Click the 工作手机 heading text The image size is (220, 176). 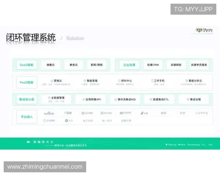click(x=159, y=81)
